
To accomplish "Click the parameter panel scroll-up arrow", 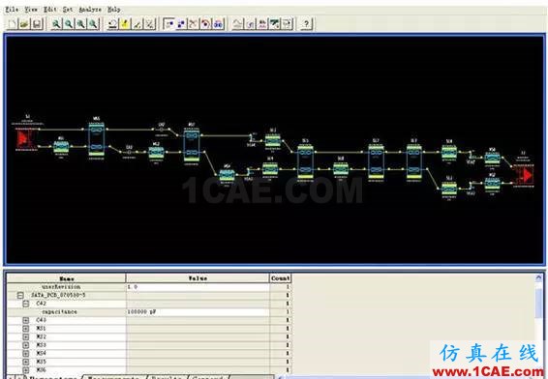I will pyautogui.click(x=538, y=278).
